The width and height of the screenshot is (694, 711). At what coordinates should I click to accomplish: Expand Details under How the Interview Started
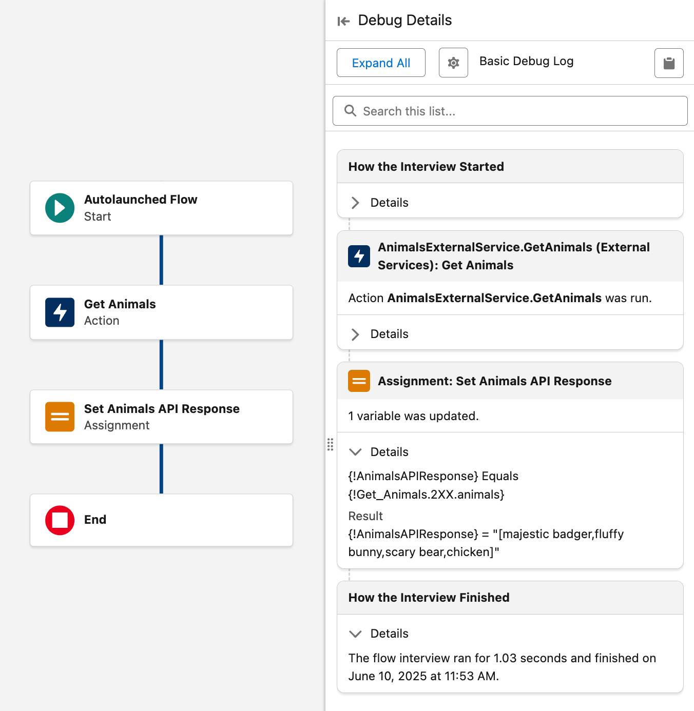point(355,203)
